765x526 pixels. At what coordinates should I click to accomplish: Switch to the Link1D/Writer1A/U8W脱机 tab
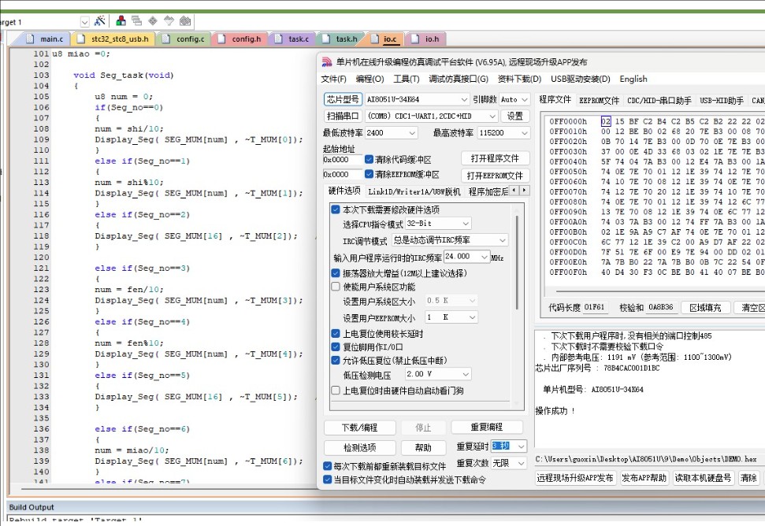(414, 191)
